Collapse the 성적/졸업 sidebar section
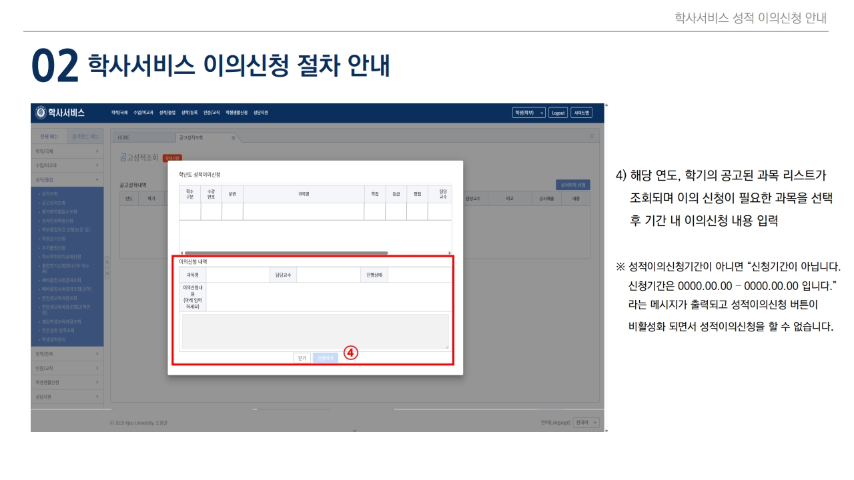 pos(67,179)
